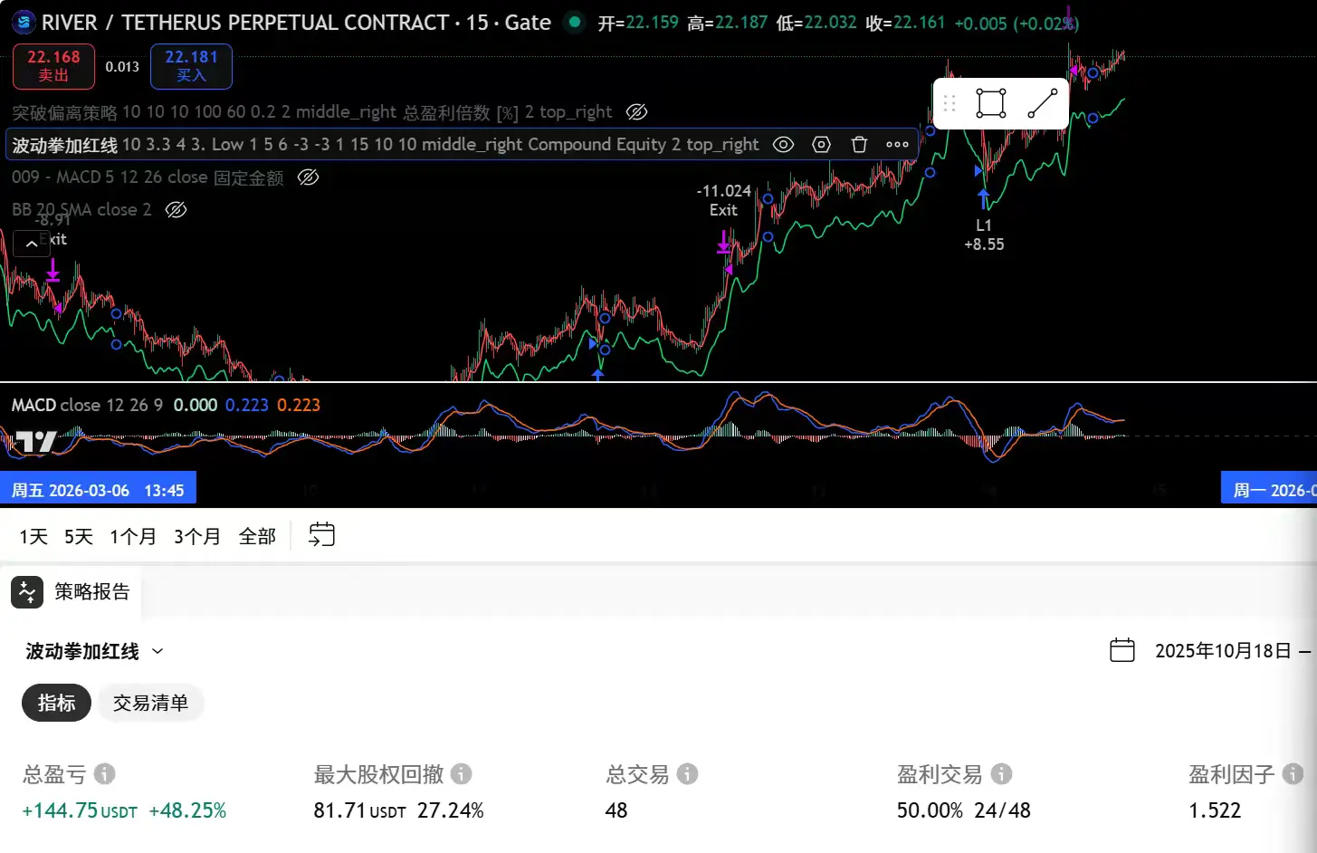Set chart range to 全部
The width and height of the screenshot is (1317, 853).
257,536
